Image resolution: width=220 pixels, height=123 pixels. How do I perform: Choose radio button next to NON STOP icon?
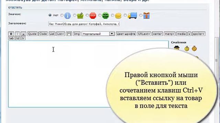tap(100, 15)
